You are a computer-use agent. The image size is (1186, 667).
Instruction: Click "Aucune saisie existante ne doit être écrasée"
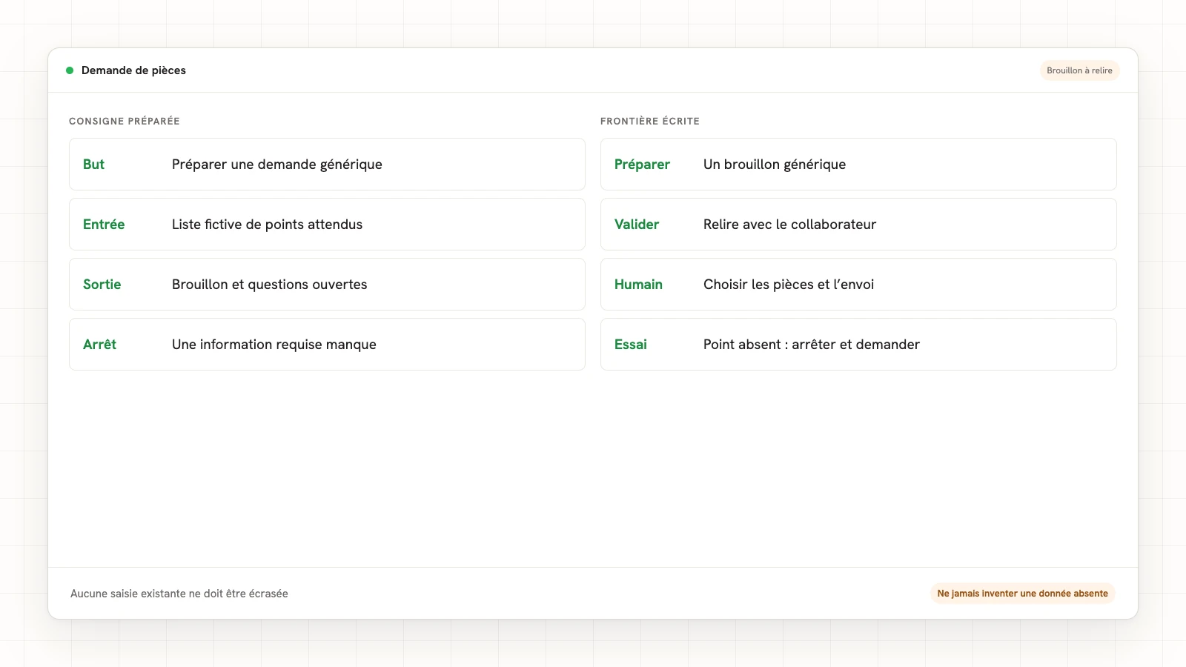click(179, 594)
